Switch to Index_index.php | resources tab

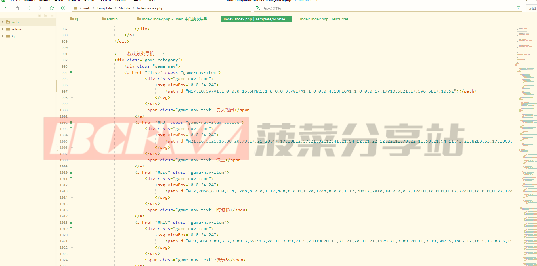pyautogui.click(x=324, y=19)
